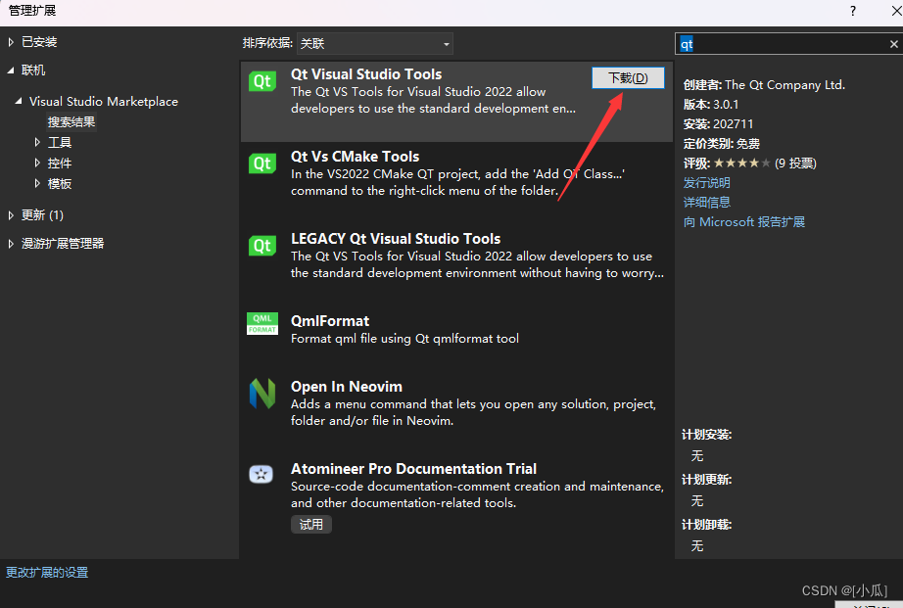Expand the 漫游扩展管理器 node
The width and height of the screenshot is (903, 608).
coord(11,244)
